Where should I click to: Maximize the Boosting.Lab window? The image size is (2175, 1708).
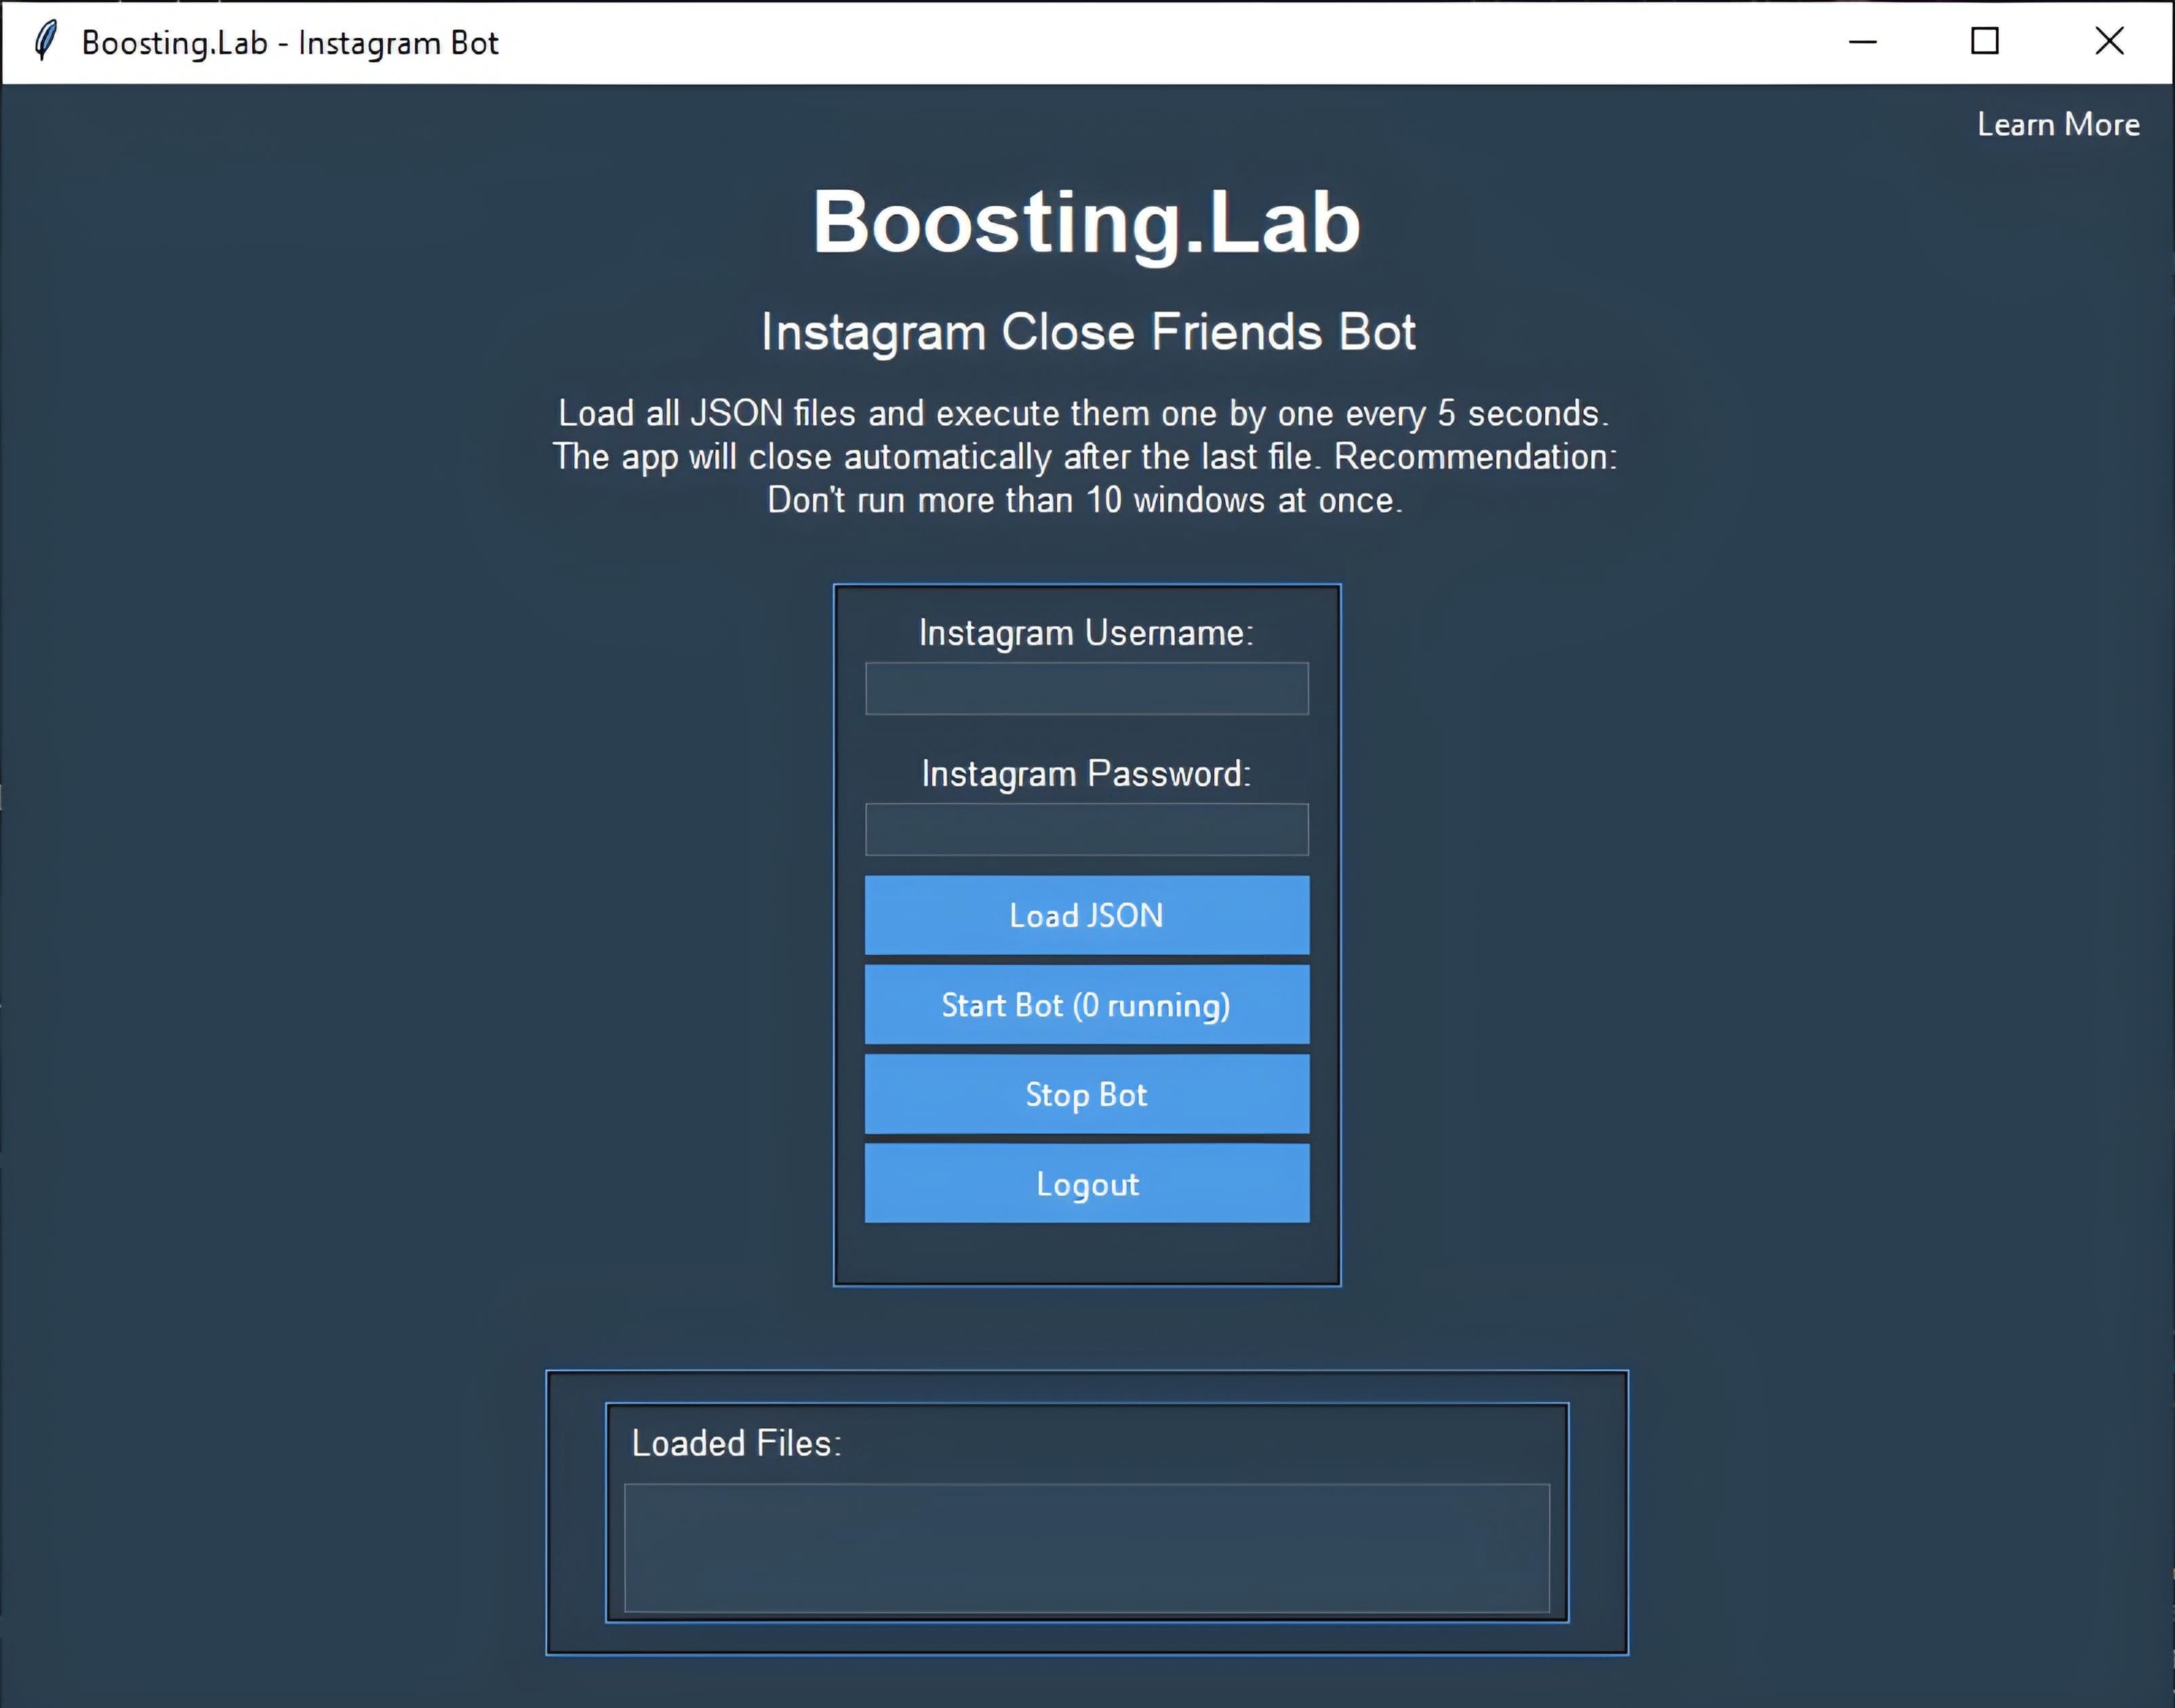coord(1985,42)
